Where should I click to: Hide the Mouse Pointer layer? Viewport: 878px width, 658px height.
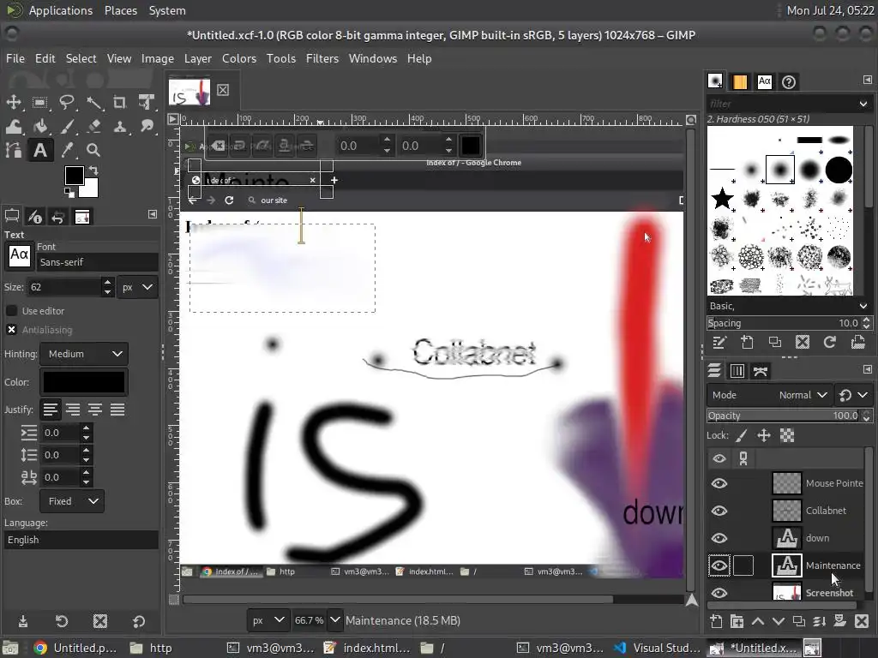coord(719,483)
